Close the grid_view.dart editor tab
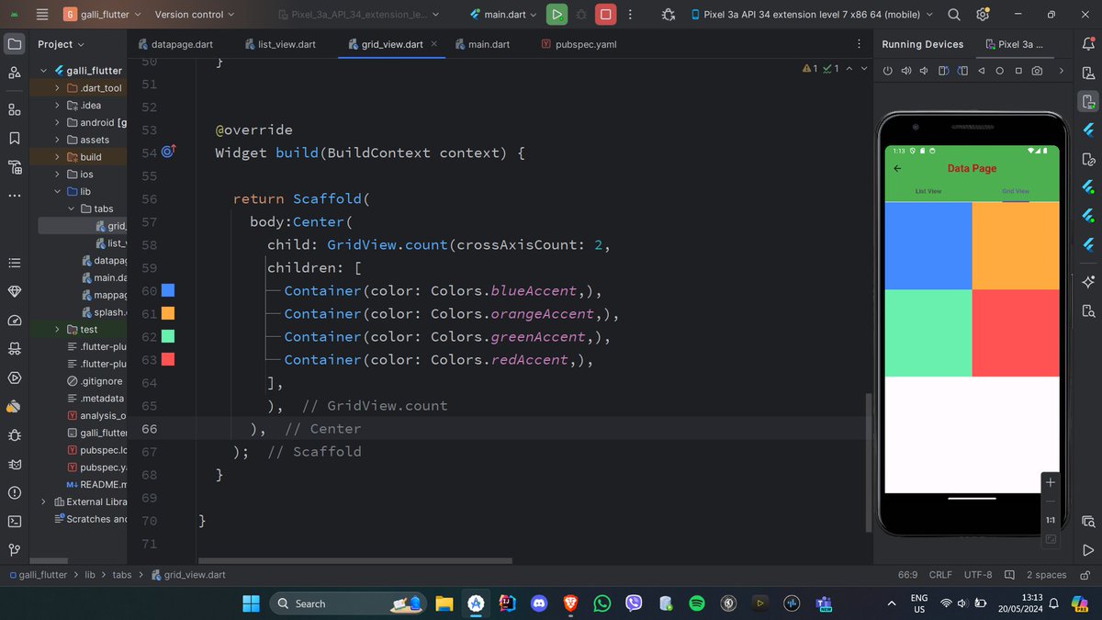Screen dimensions: 1102x620 [x=433, y=44]
